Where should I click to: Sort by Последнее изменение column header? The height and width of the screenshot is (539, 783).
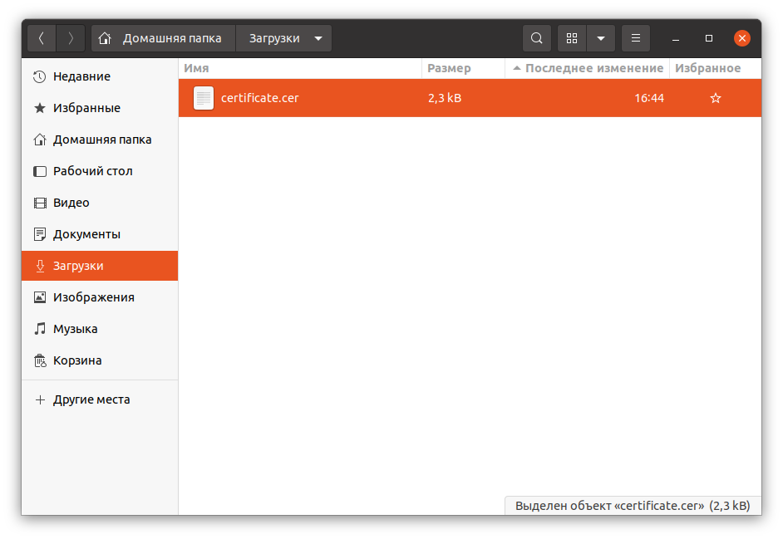(x=587, y=68)
